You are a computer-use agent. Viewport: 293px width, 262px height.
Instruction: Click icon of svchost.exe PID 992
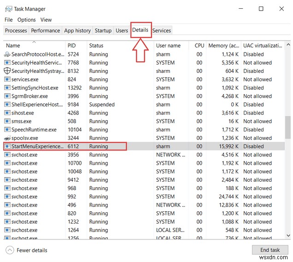pos(7,196)
